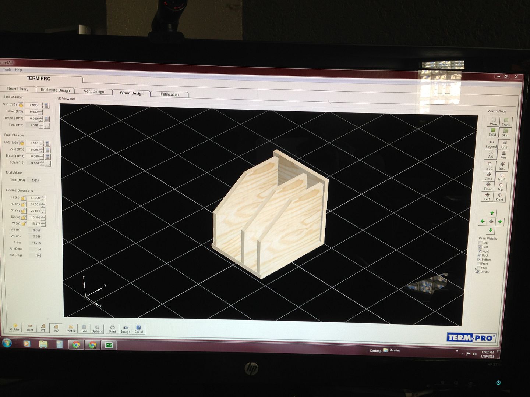The width and height of the screenshot is (530, 397).
Task: Show the Front view
Action: (488, 186)
